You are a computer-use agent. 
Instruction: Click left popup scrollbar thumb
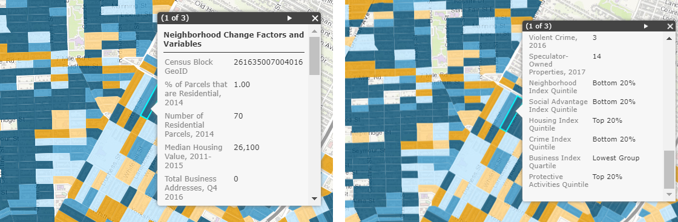pos(314,56)
